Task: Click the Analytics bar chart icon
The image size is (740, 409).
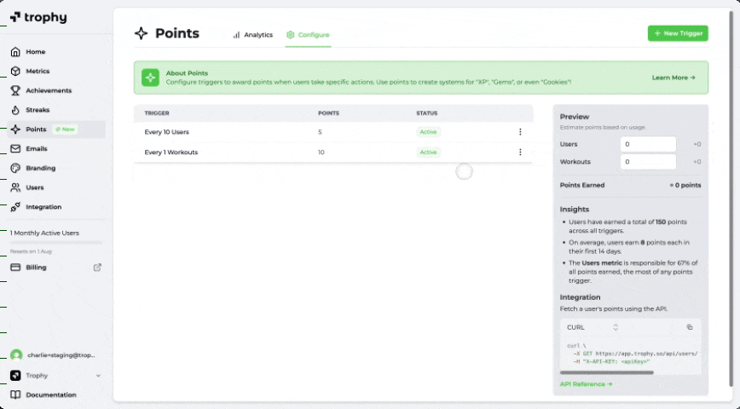Action: tap(236, 35)
